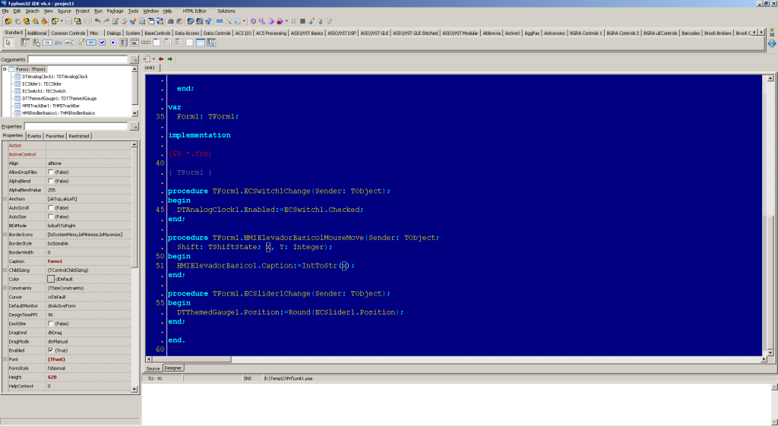
Task: Select the arrow pointer tool in palette
Action: pyautogui.click(x=8, y=43)
